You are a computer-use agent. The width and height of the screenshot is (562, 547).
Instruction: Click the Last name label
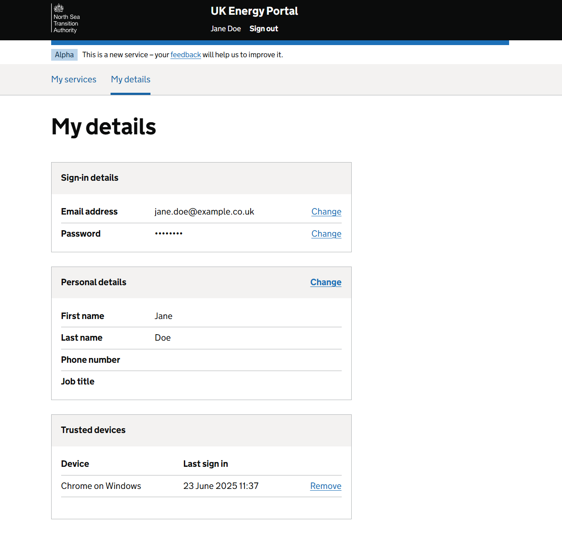[x=82, y=338]
